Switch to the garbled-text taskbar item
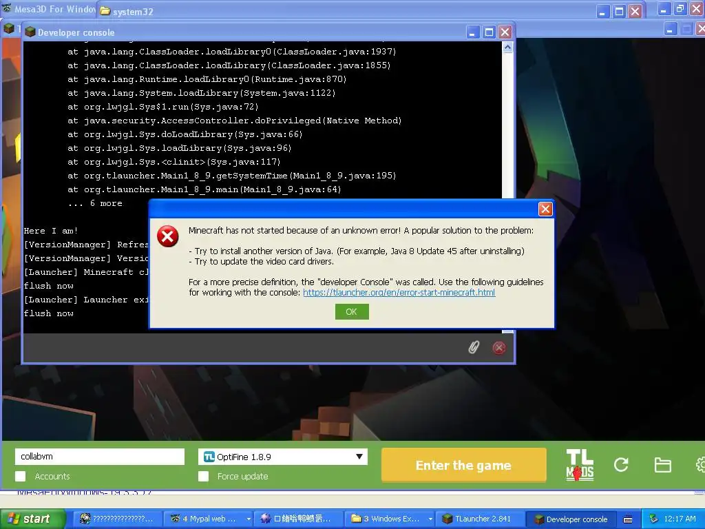705x529 pixels. 298,519
